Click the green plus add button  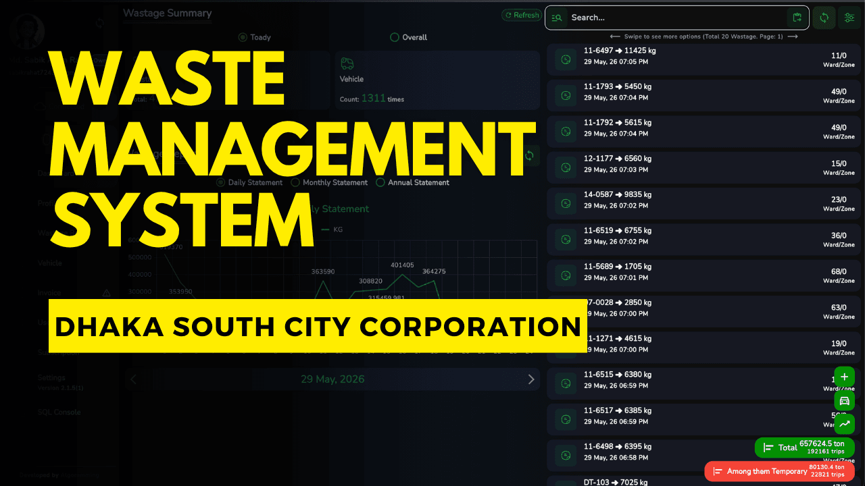coord(844,377)
